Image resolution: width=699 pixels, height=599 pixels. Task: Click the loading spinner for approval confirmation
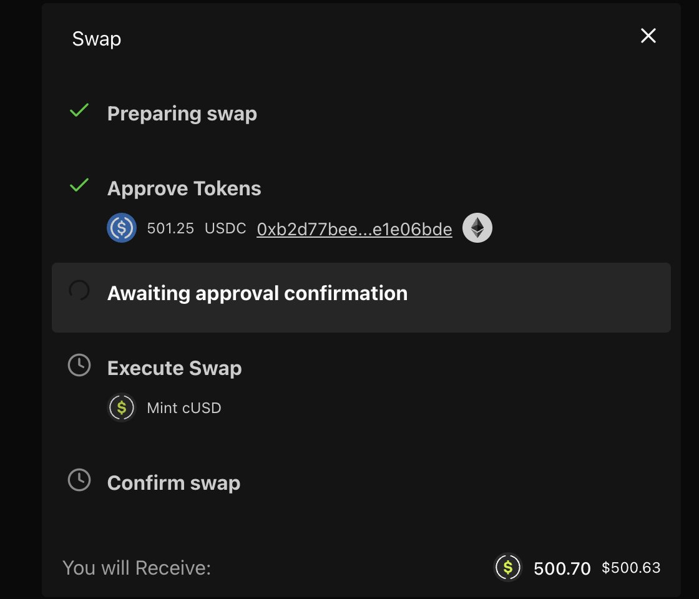click(x=79, y=291)
